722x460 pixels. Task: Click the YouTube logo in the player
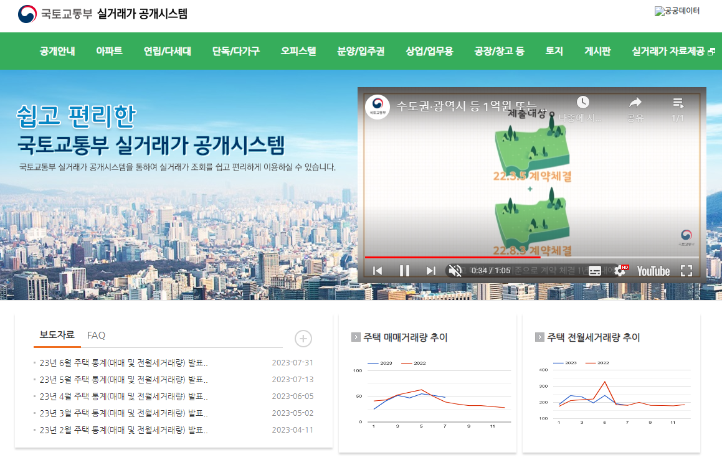[653, 270]
